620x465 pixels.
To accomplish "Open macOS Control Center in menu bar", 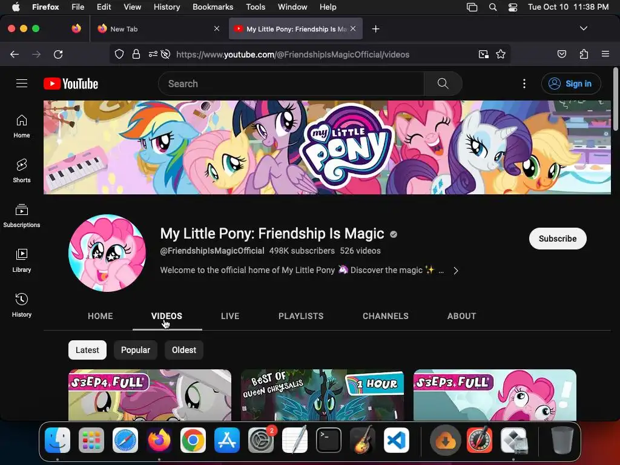I will [x=513, y=7].
